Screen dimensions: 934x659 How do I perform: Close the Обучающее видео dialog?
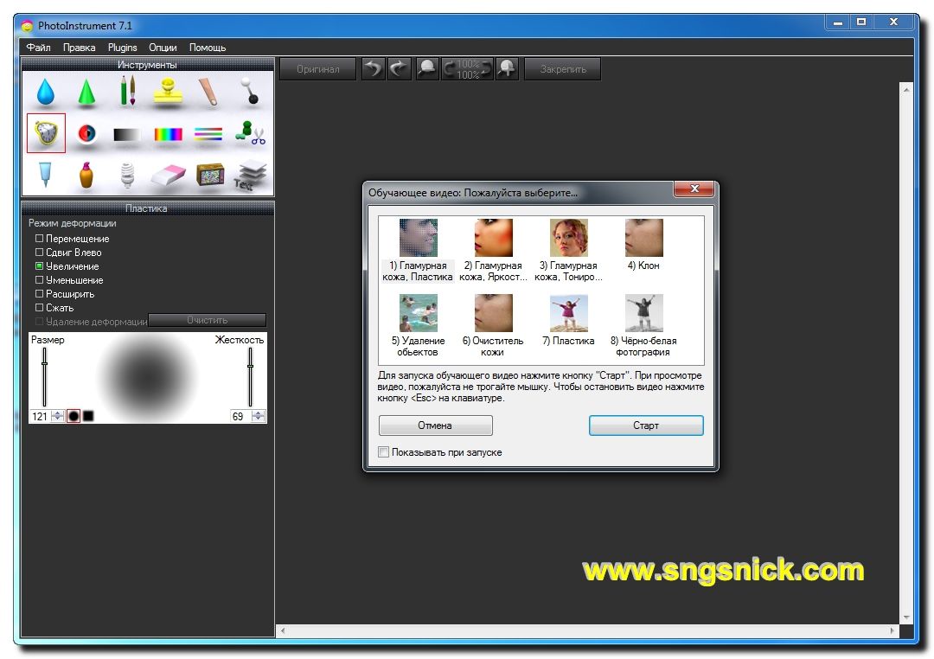[694, 189]
